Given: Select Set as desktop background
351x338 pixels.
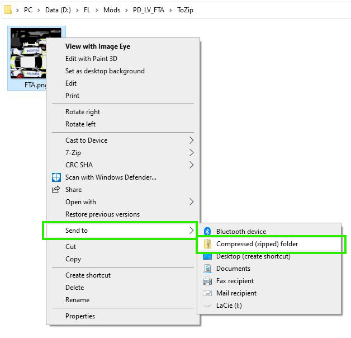Looking at the screenshot, I should 105,71.
